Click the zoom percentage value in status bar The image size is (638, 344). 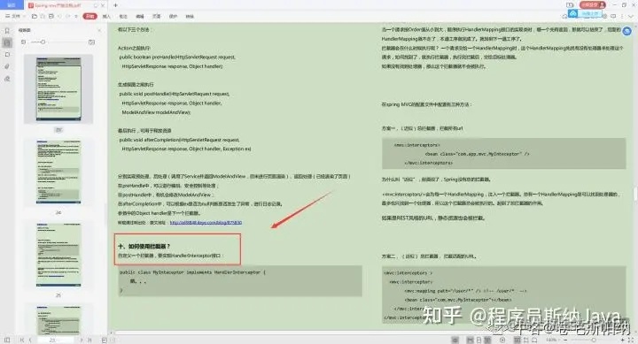tap(551, 340)
